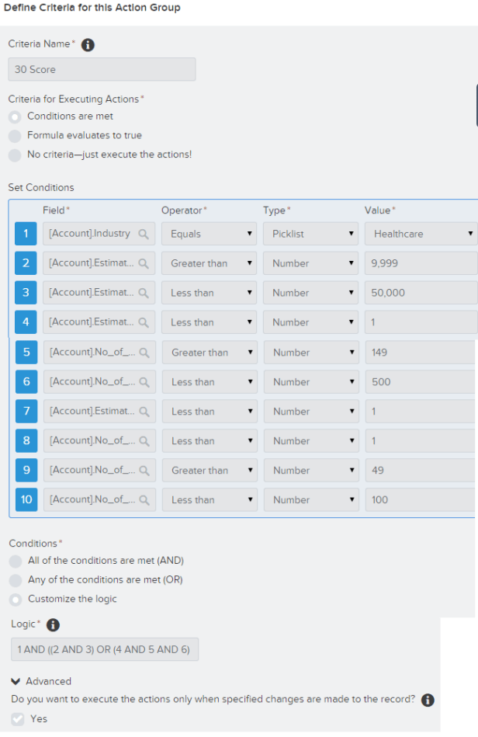
Task: Click search icon in row 8 field
Action: [x=144, y=441]
